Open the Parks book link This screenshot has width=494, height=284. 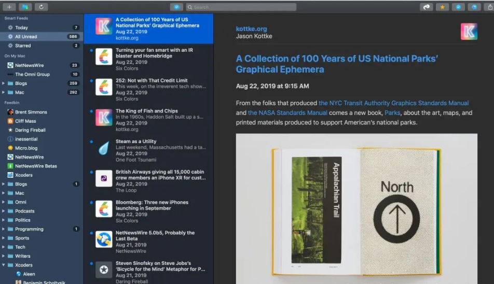pos(392,112)
